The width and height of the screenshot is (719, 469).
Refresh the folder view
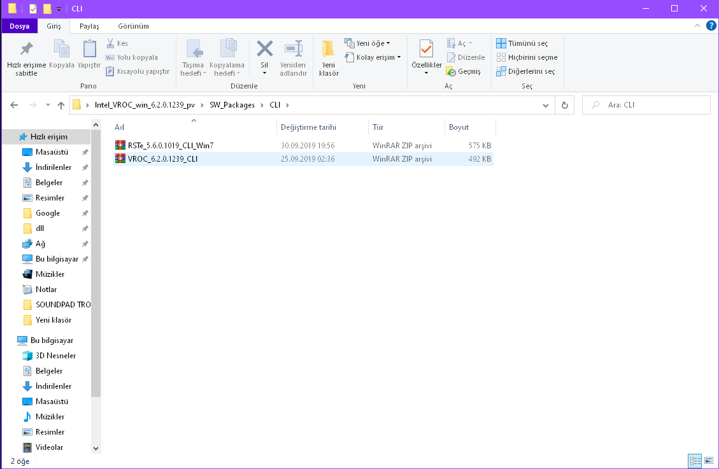tap(564, 105)
